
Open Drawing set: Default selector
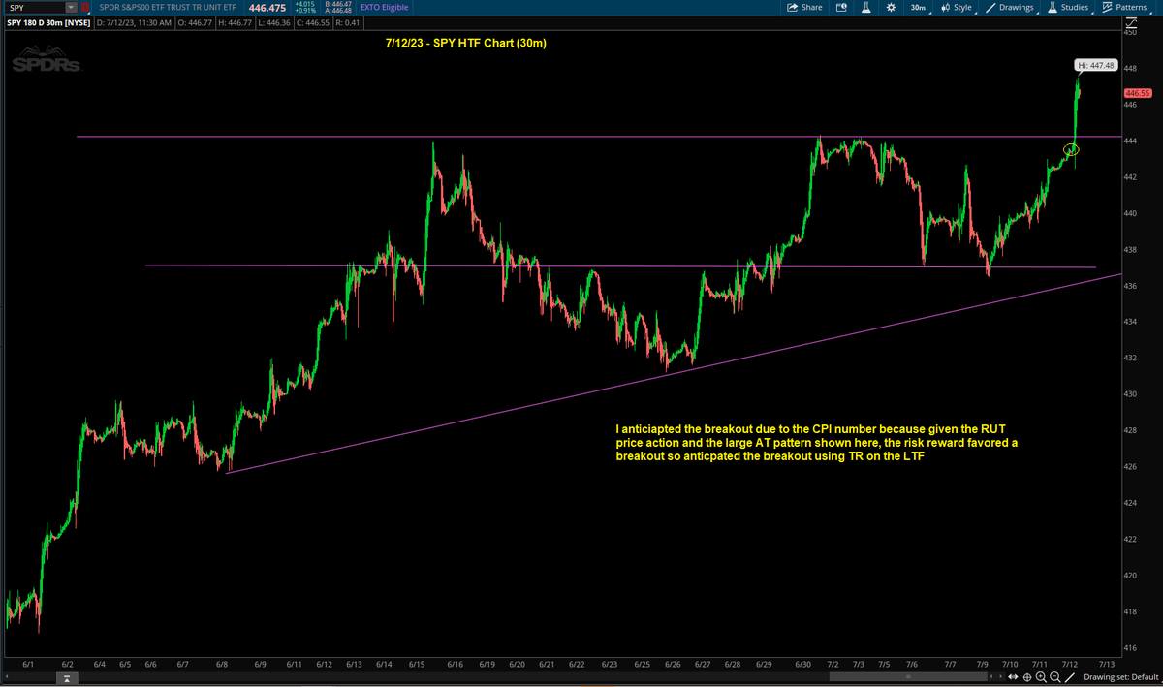[x=1119, y=676]
